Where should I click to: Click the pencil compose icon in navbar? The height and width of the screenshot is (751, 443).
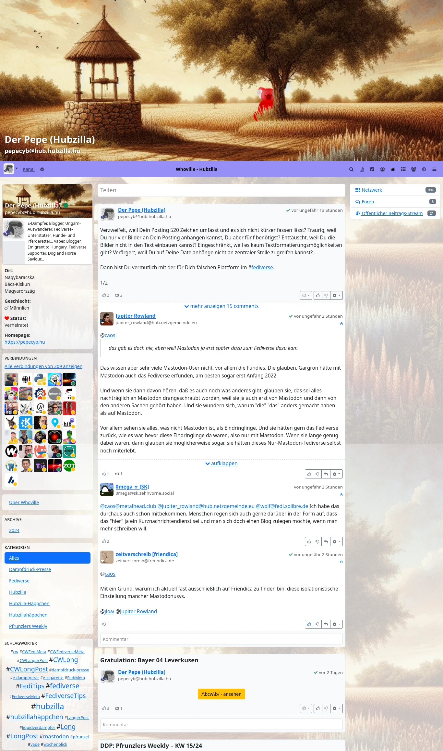tap(372, 169)
